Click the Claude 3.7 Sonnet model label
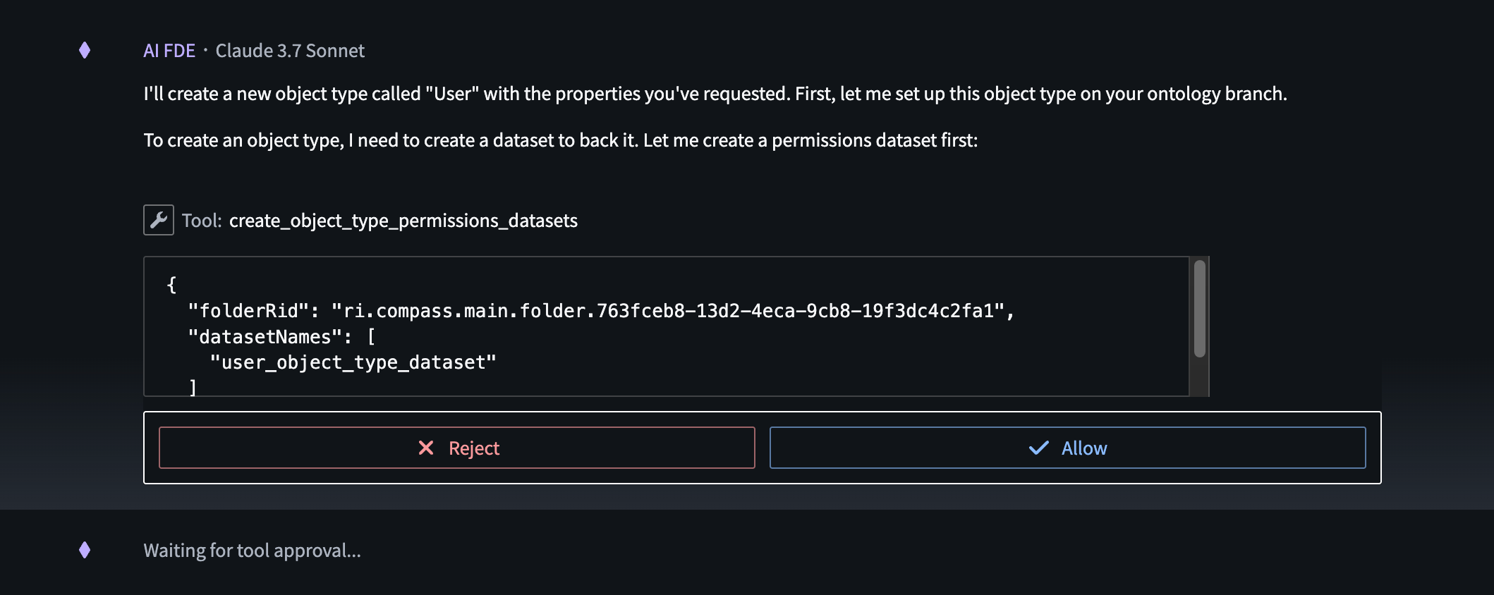The image size is (1494, 595). coord(291,50)
